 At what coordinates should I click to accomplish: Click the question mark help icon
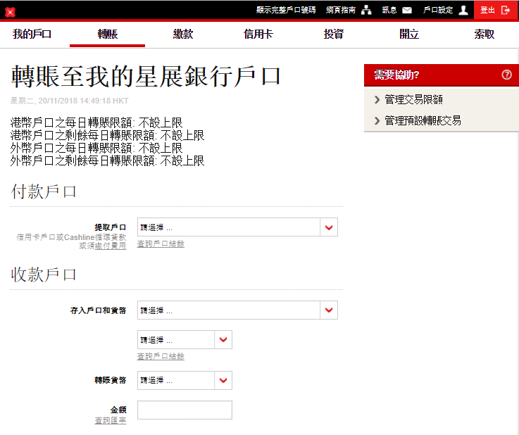(506, 75)
